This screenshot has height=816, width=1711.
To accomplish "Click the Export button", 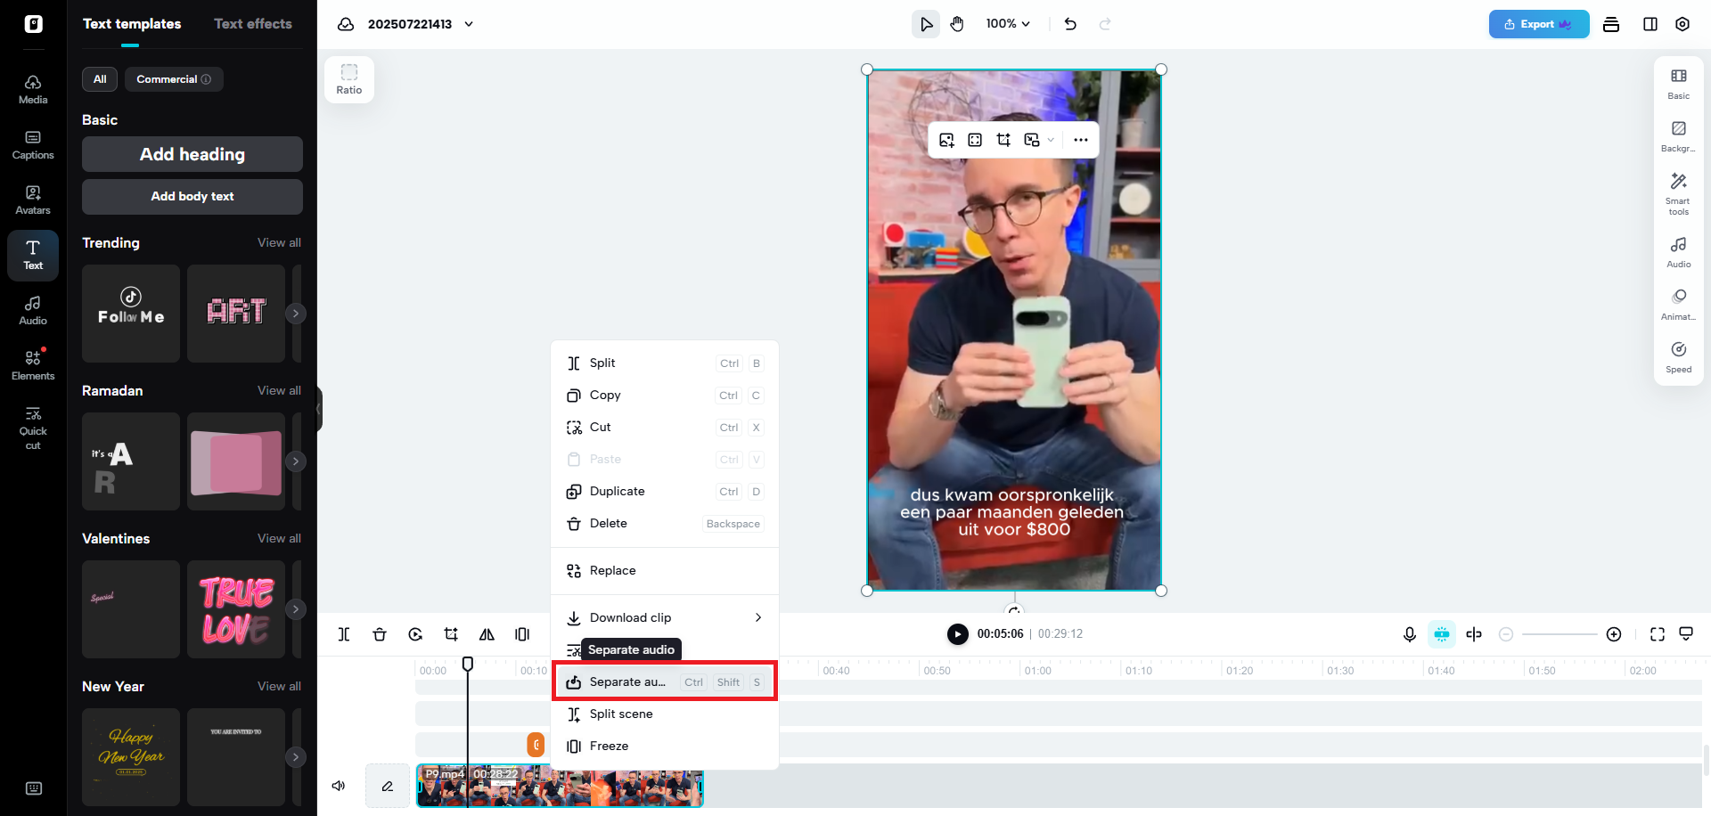I will 1539,24.
